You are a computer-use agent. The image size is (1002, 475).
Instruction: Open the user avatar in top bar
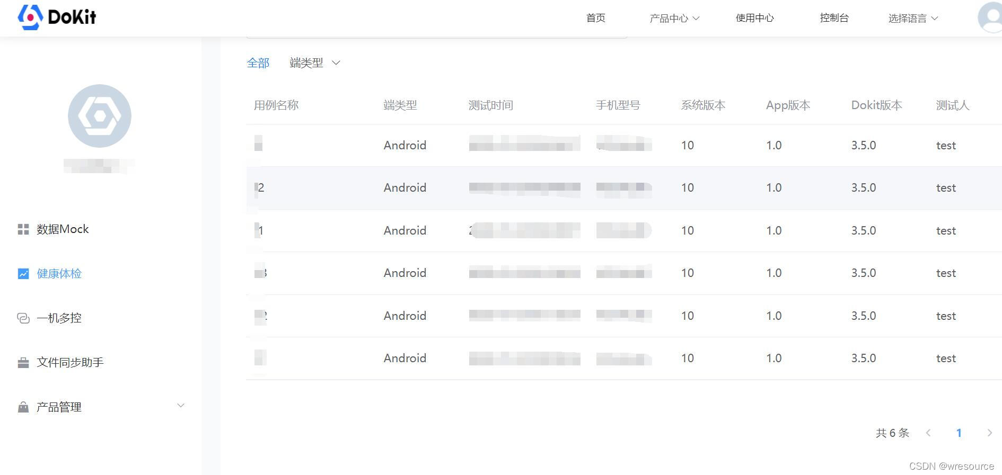pos(990,17)
